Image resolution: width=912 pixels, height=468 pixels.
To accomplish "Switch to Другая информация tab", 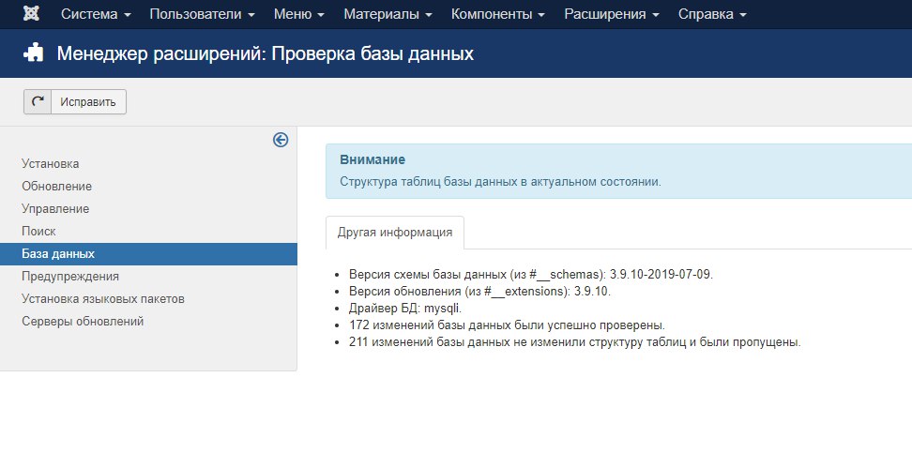I will 395,233.
